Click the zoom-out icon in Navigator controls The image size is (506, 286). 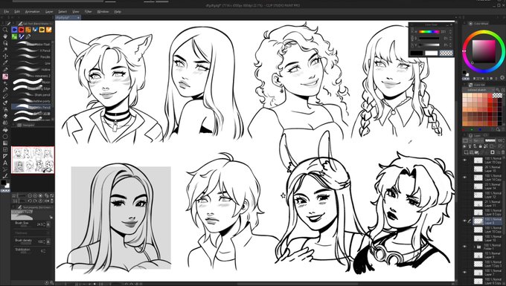(30, 195)
